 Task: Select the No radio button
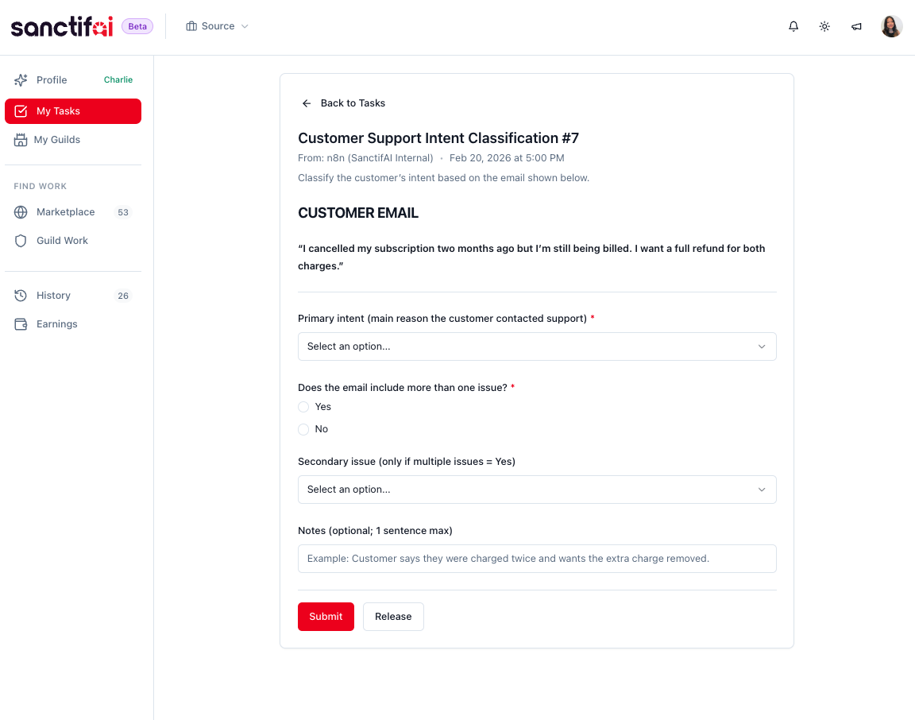click(x=303, y=429)
